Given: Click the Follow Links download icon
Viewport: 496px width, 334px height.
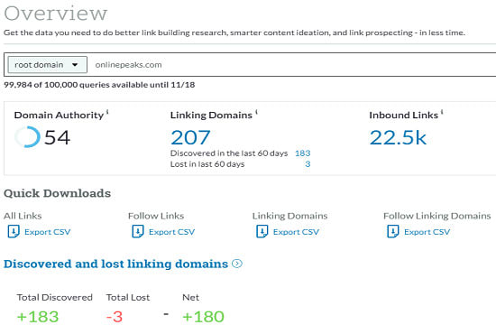Looking at the screenshot, I should (138, 231).
